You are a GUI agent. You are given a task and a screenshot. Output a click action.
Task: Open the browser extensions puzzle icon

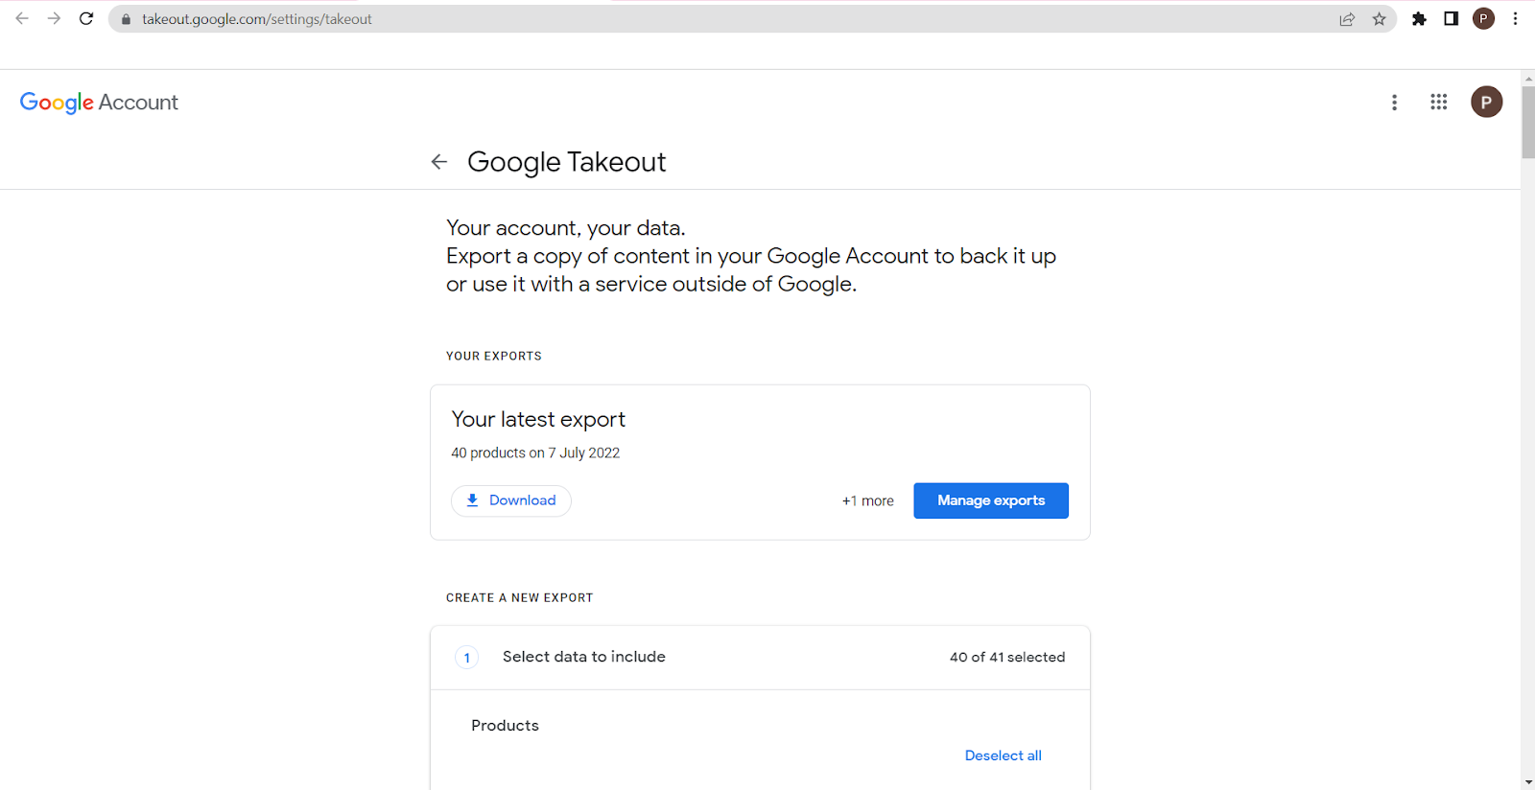[x=1419, y=19]
